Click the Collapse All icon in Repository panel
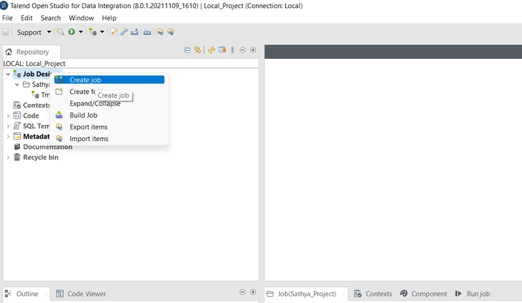Viewport: 522px width, 303px height. tap(187, 50)
